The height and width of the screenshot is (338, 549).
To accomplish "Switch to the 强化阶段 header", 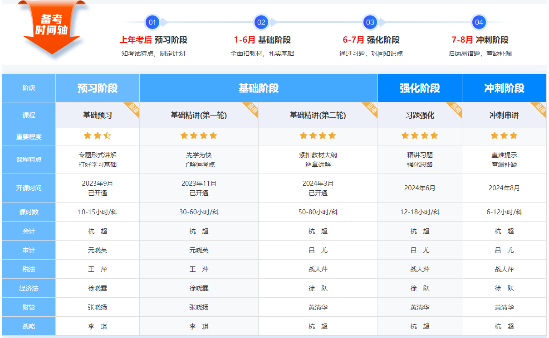I will click(x=420, y=88).
